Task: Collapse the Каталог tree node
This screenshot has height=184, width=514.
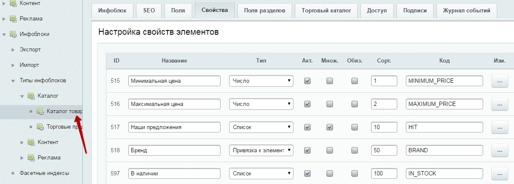Action: 22,96
